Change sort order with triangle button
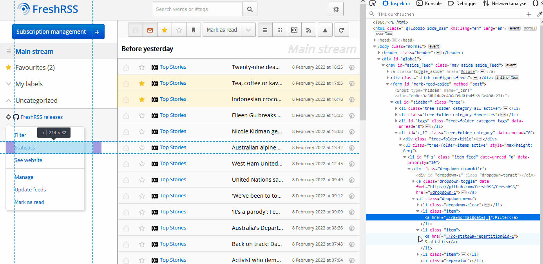Image resolution: width=543 pixels, height=264 pixels. pos(325,30)
